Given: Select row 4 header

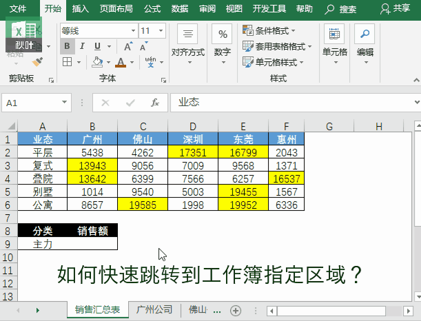Looking at the screenshot, I should 8,178.
